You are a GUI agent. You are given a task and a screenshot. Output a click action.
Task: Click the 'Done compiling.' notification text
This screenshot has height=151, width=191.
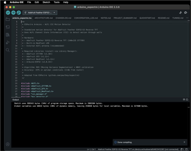coord(125,142)
